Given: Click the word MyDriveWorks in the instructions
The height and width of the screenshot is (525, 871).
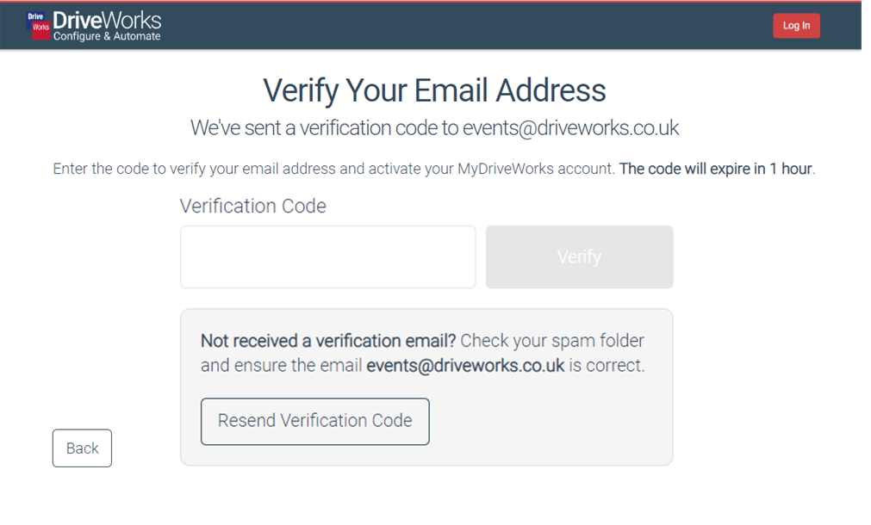Looking at the screenshot, I should point(506,169).
